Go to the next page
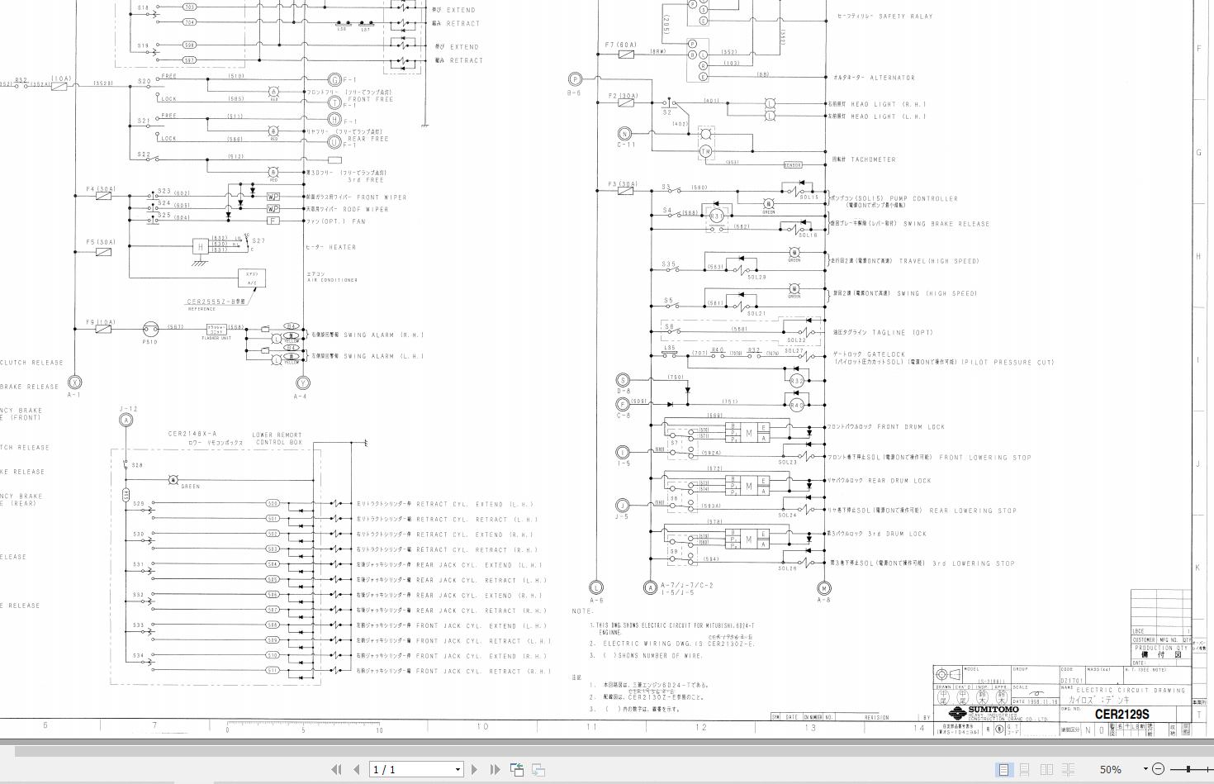The height and width of the screenshot is (784, 1214). 474,769
